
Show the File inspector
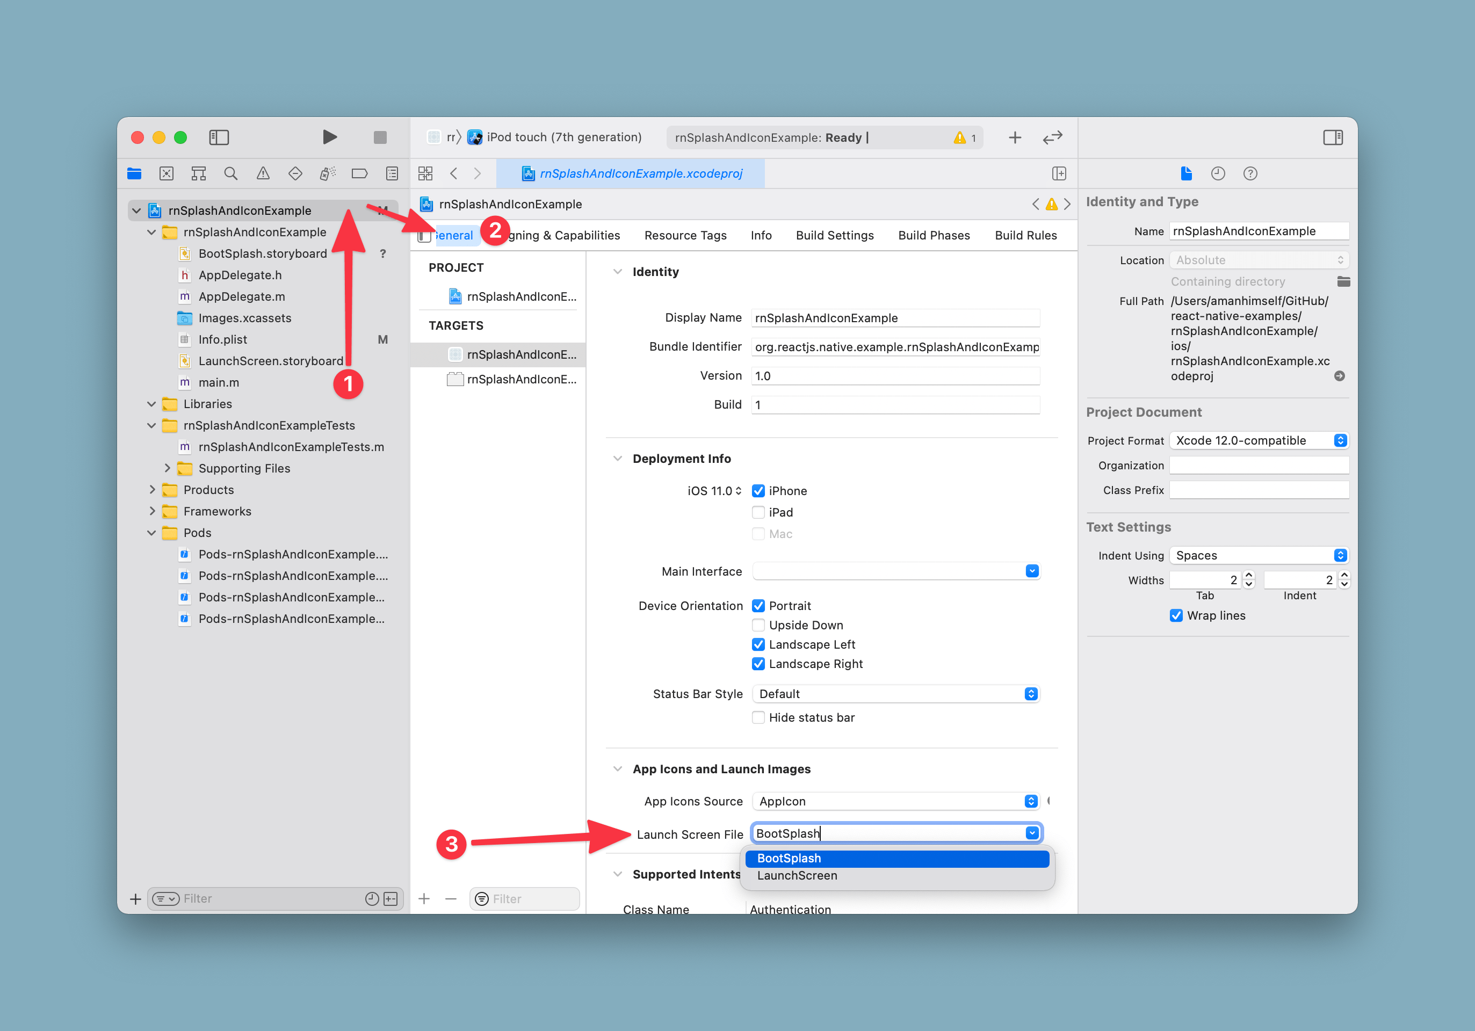1186,173
